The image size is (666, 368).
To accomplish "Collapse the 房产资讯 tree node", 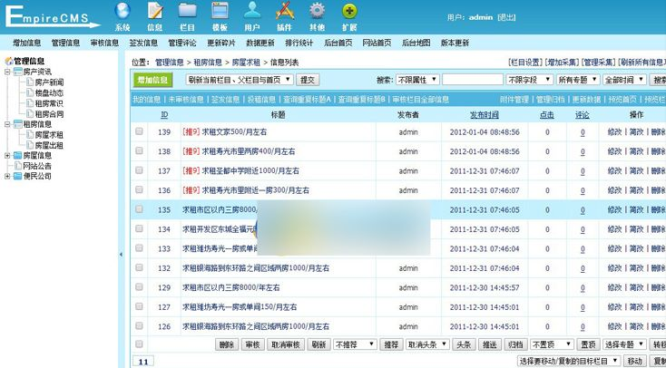I will click(x=7, y=72).
